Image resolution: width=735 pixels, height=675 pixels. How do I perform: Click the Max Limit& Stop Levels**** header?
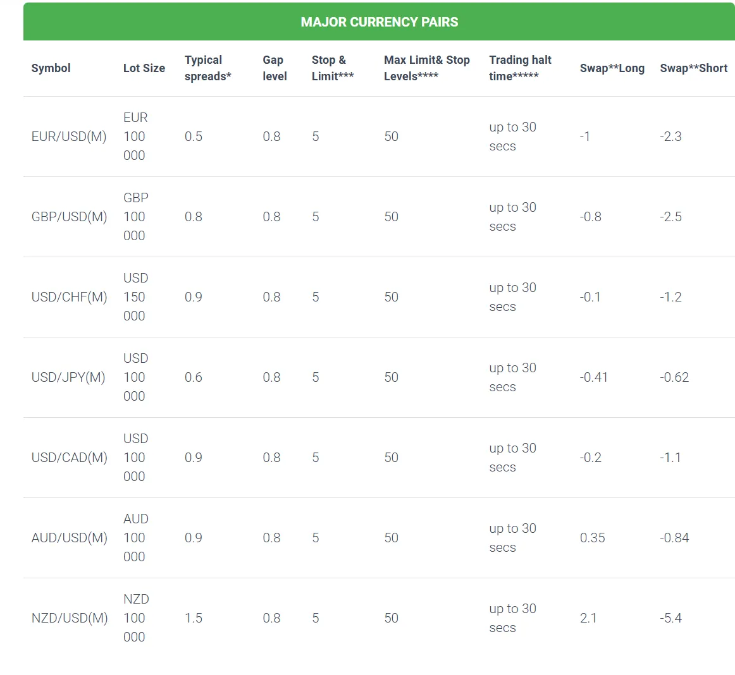[426, 68]
